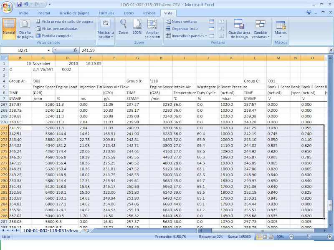
Task: Select sheet tab LOG-01-002-118-031s4evo
Action: point(51,230)
